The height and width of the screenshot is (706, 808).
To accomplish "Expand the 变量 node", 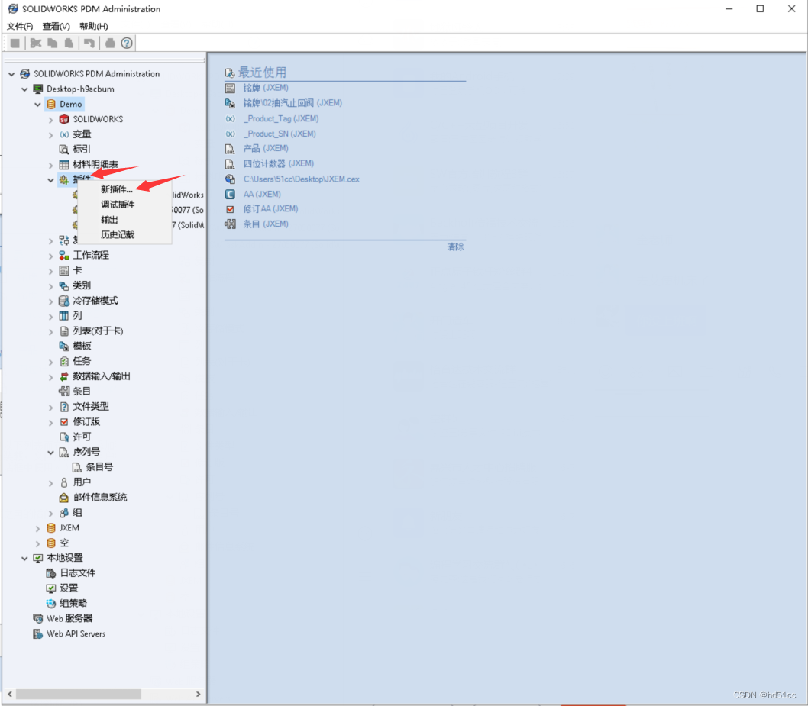I will point(50,135).
